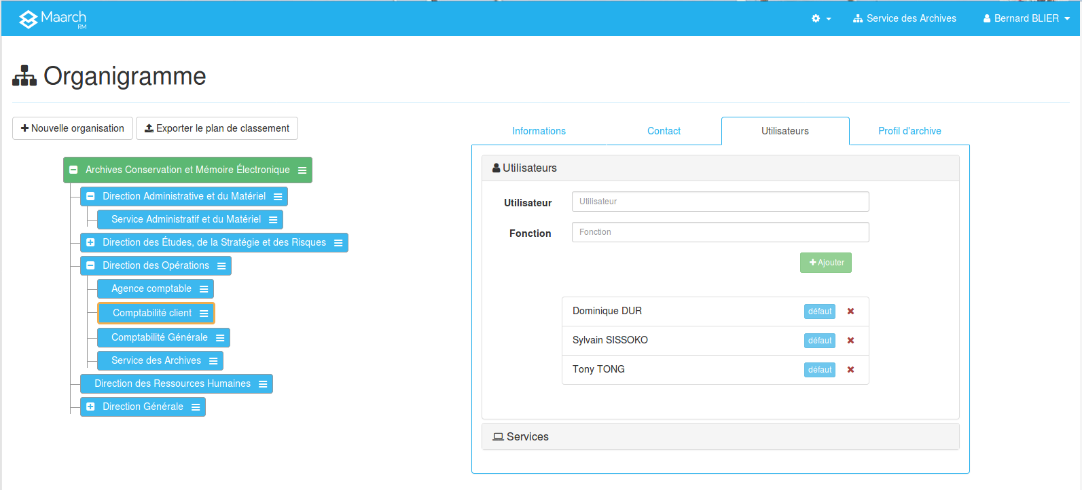Open menu icon for Direction des Ressources Humaines
The width and height of the screenshot is (1082, 490).
click(x=263, y=384)
